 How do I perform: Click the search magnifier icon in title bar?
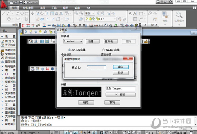158,2
